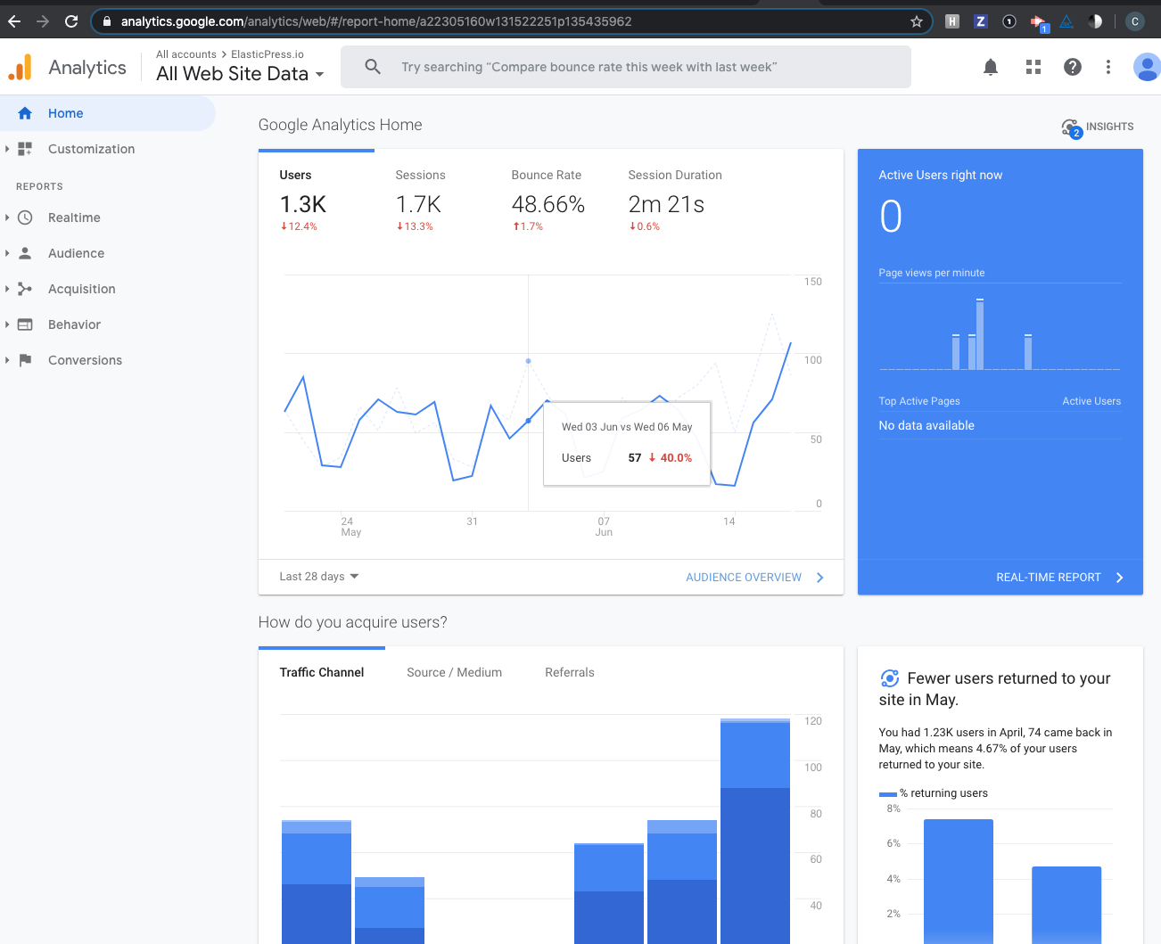Click the Google Analytics logo
This screenshot has height=944, width=1161.
pyautogui.click(x=20, y=68)
